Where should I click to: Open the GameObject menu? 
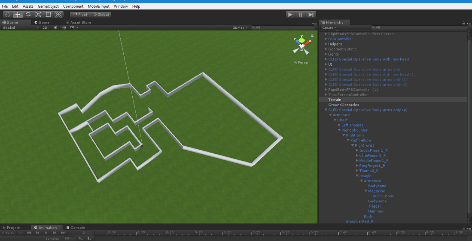[x=48, y=6]
